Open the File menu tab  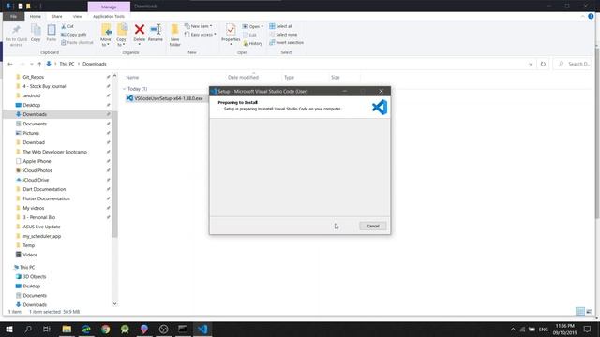tap(13, 17)
